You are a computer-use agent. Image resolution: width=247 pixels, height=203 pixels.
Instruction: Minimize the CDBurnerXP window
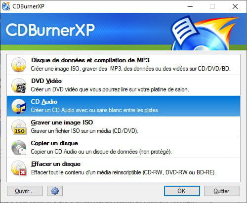coord(190,6)
